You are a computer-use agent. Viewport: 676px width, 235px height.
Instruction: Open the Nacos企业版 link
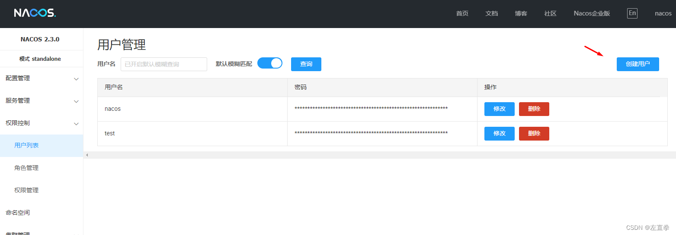click(592, 13)
